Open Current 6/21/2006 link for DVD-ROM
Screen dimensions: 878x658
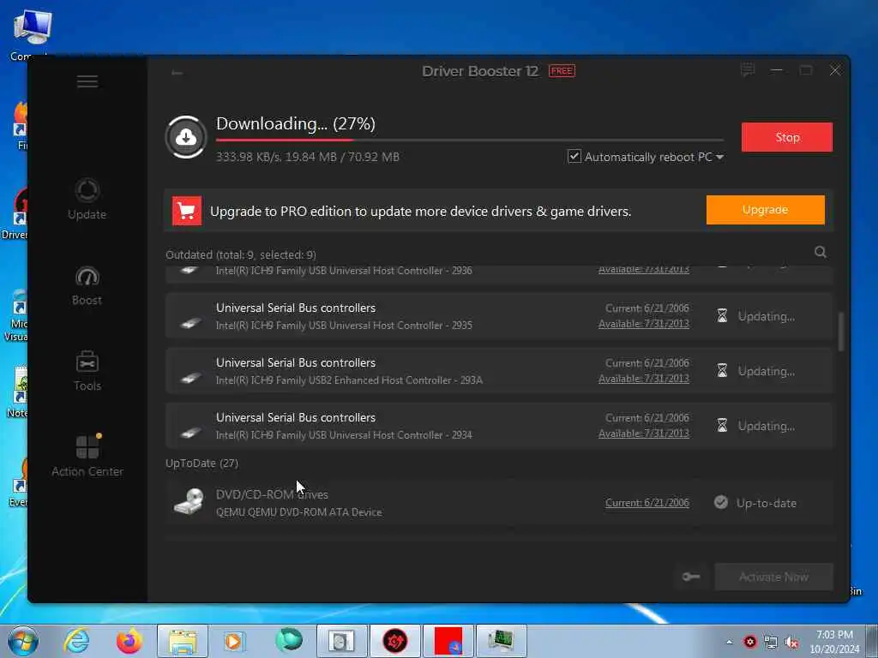click(646, 503)
